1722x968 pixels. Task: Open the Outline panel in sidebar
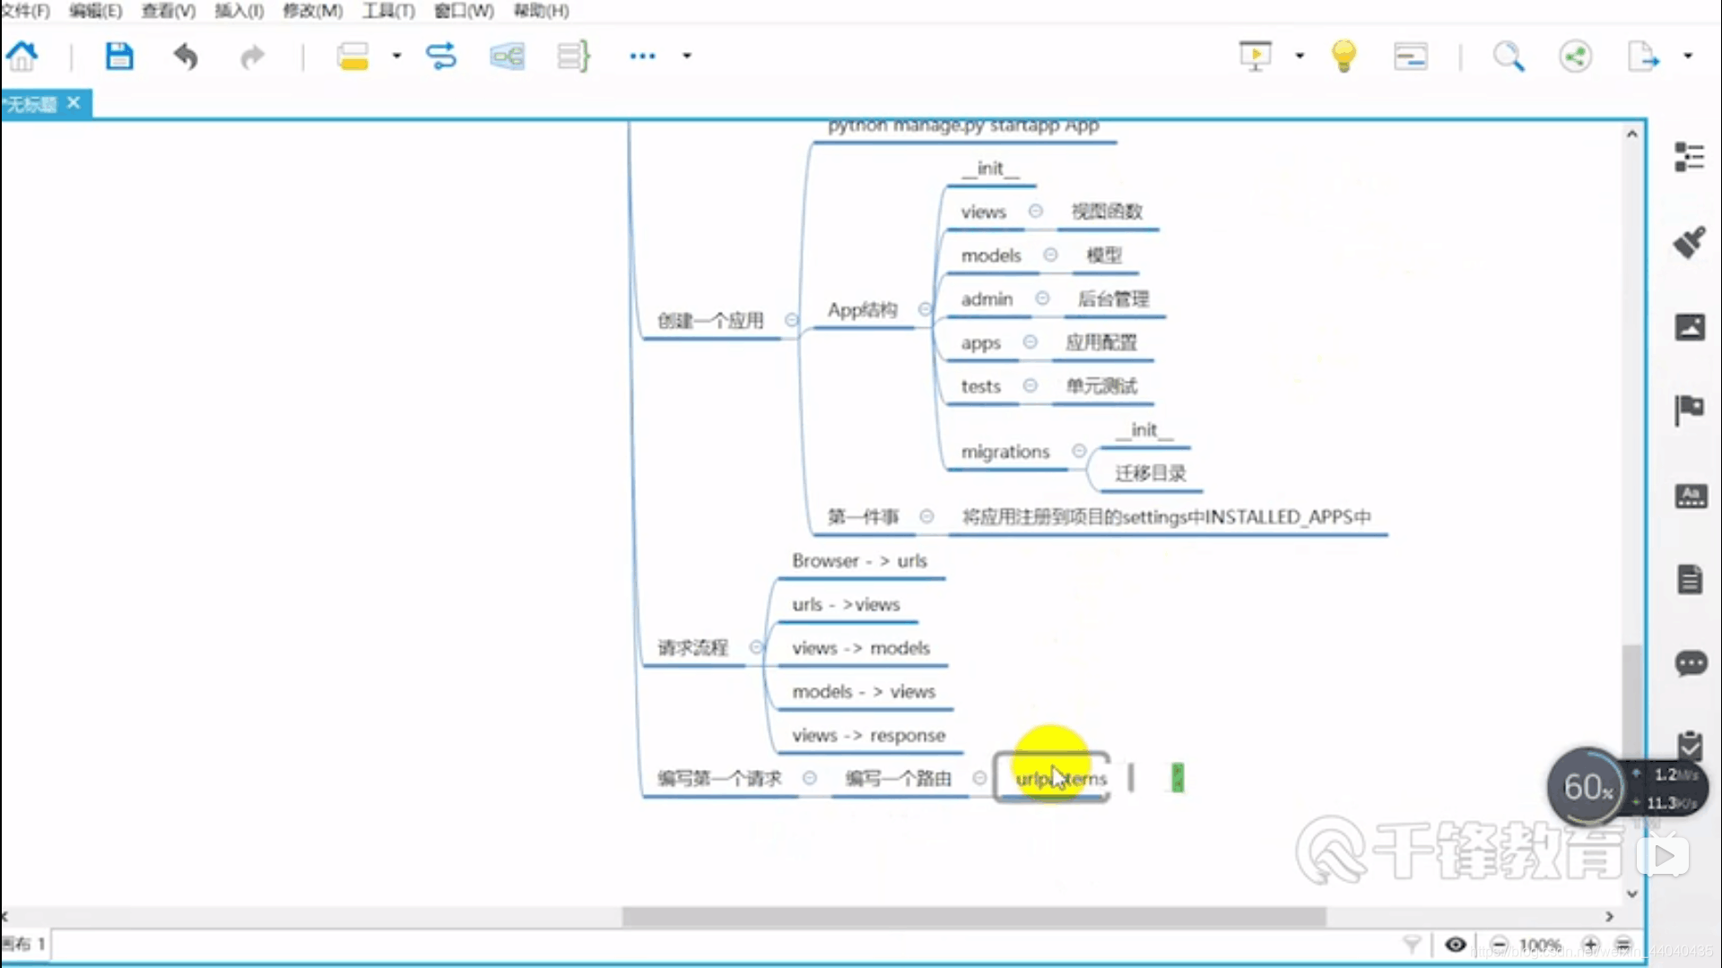pyautogui.click(x=1690, y=157)
